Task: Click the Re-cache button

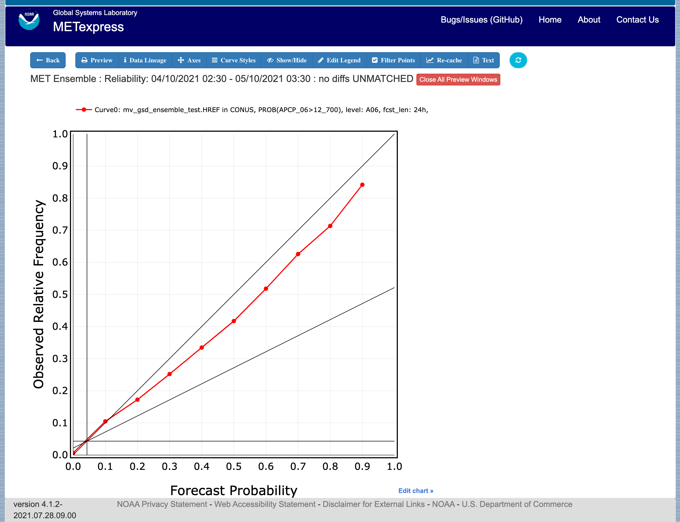Action: point(444,60)
